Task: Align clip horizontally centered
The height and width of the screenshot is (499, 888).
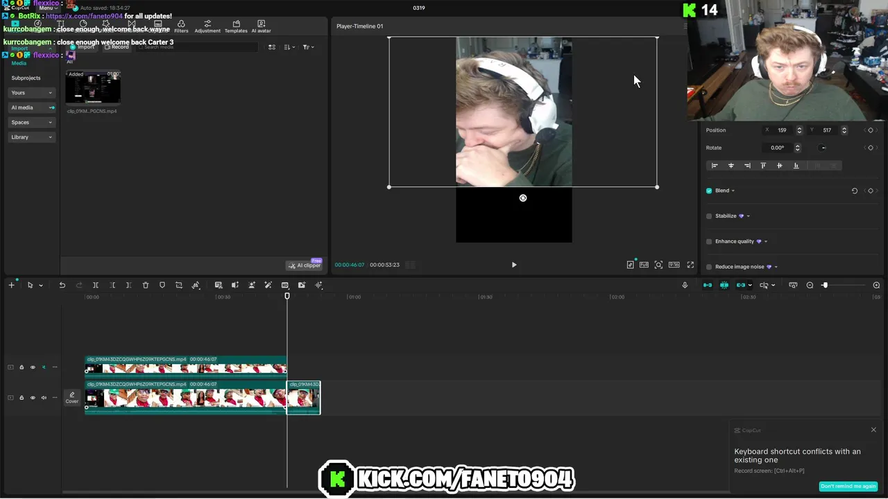Action: pyautogui.click(x=731, y=166)
